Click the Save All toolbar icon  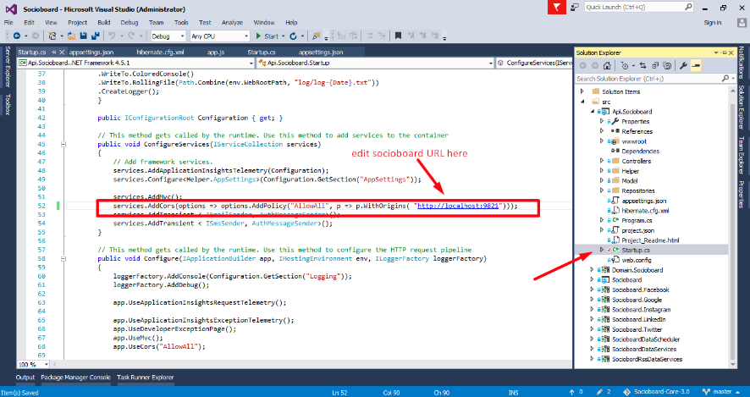[x=95, y=36]
